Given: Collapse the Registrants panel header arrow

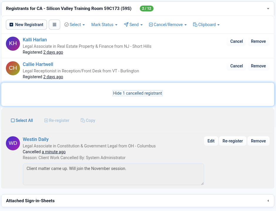Looking at the screenshot, I should coord(268,8).
